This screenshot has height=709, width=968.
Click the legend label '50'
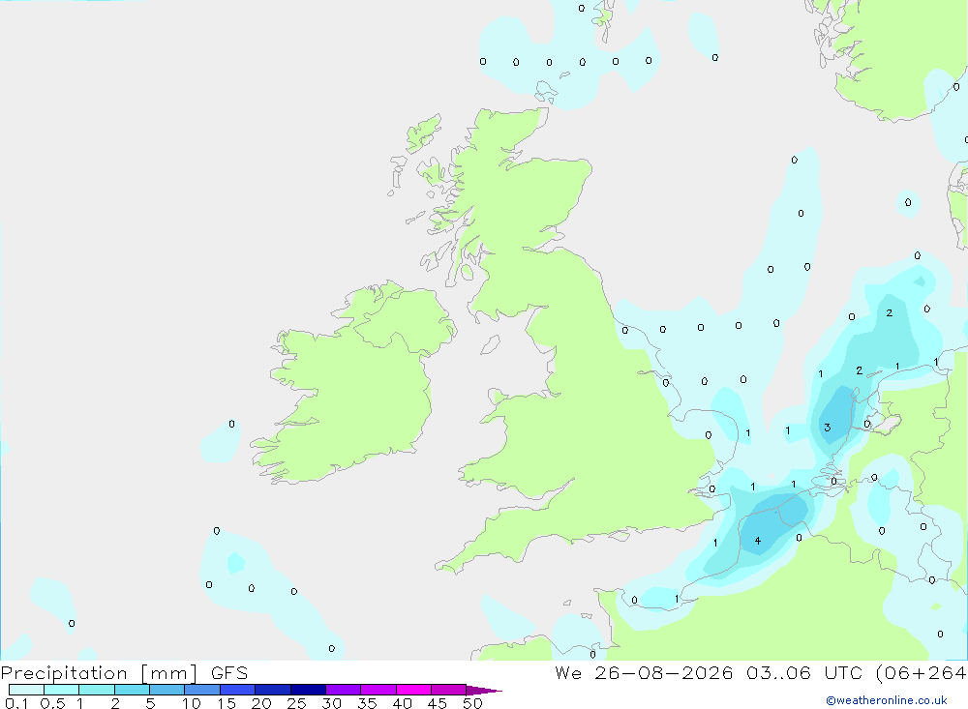tap(472, 703)
